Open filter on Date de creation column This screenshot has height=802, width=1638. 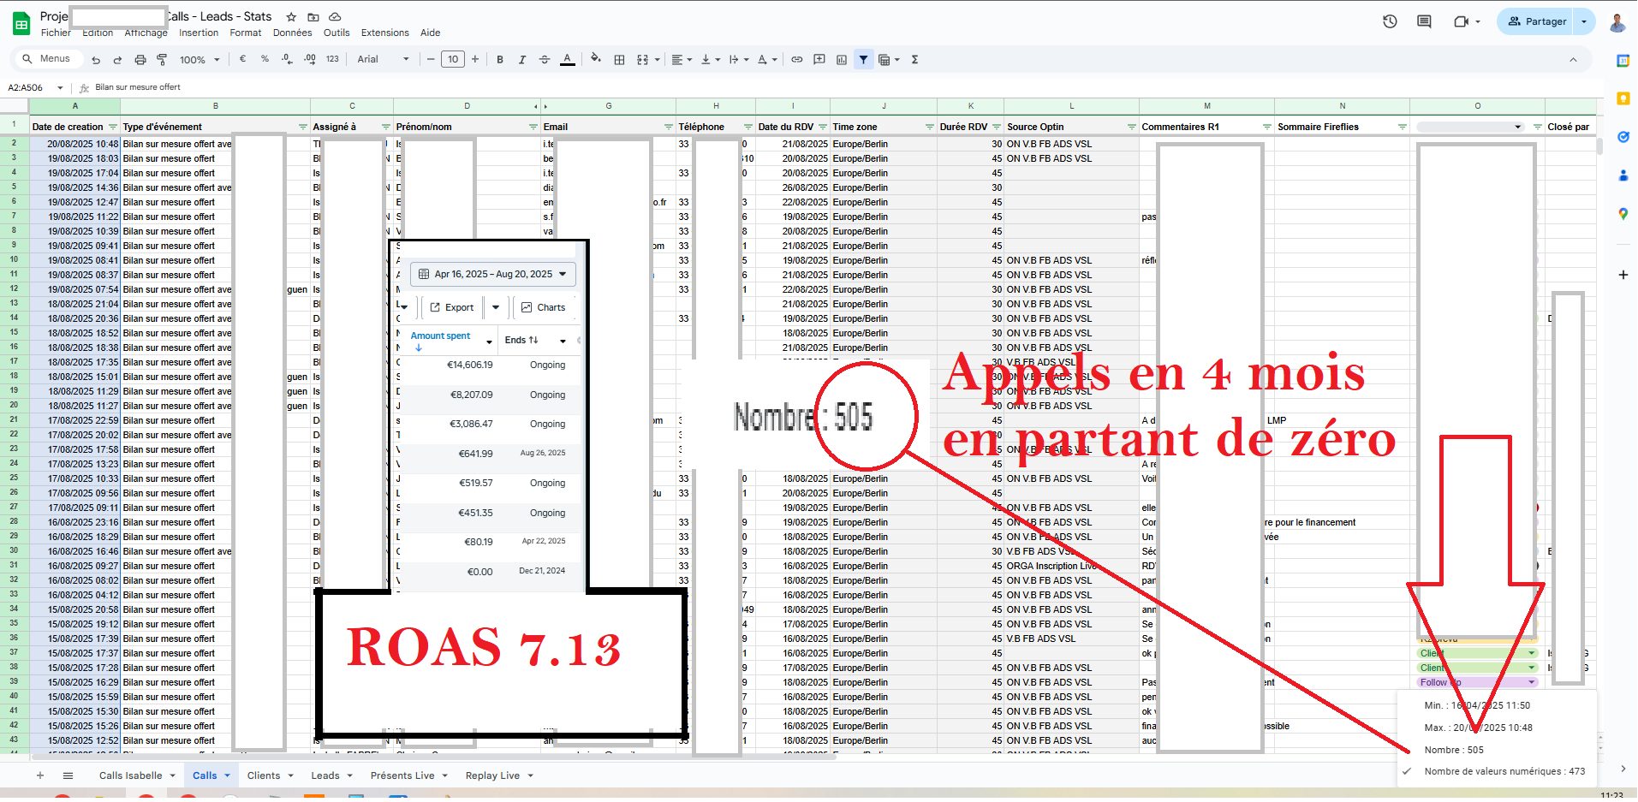coord(112,127)
